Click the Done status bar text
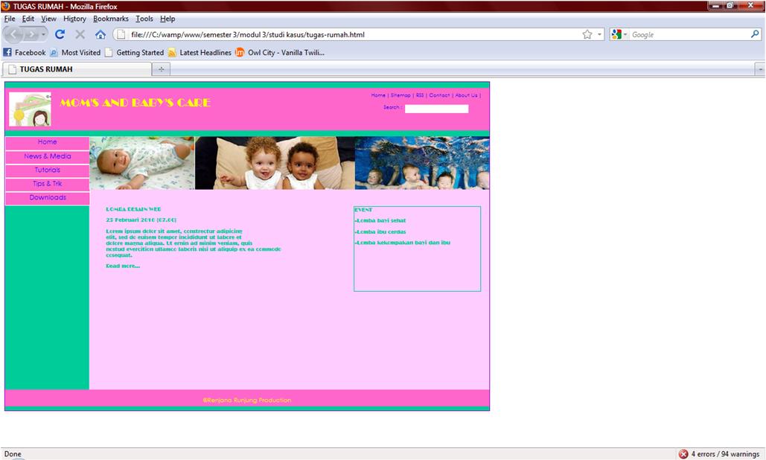The height and width of the screenshot is (460, 766). (x=13, y=453)
